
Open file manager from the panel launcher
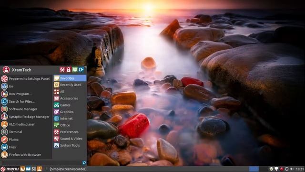(28, 169)
